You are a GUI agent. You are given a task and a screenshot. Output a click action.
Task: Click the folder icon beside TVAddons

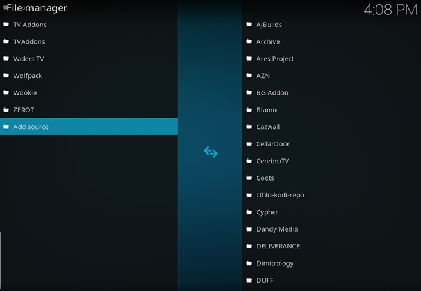coord(6,41)
